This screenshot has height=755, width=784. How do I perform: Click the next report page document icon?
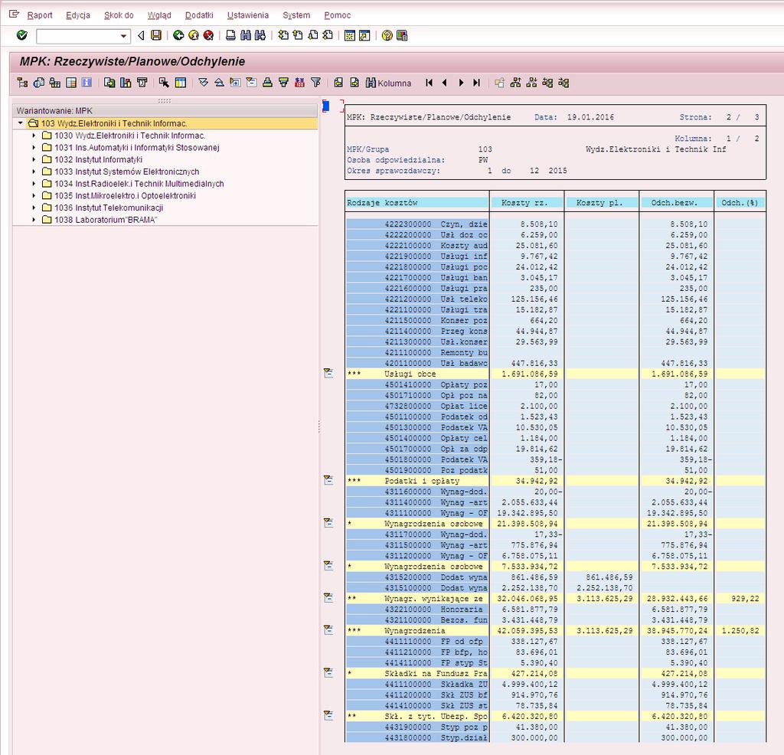tap(354, 83)
